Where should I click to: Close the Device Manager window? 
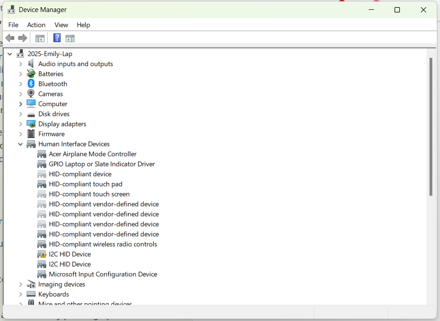click(x=424, y=10)
